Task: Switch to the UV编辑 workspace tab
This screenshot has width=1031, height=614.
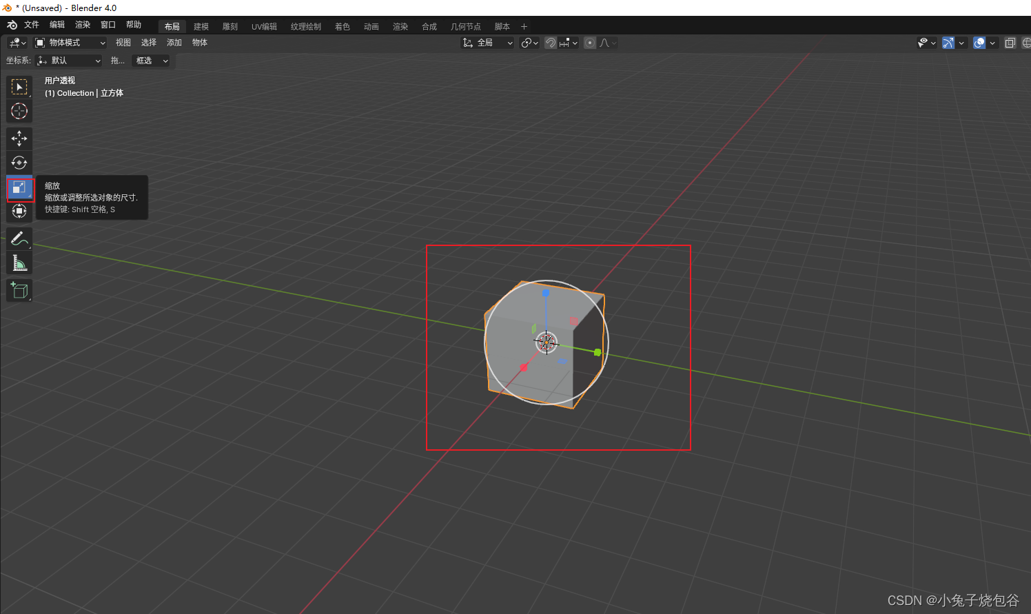Action: [264, 27]
